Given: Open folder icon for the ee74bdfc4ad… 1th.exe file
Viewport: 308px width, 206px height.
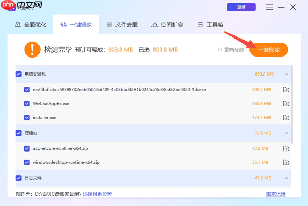Looking at the screenshot, I should click(286, 90).
